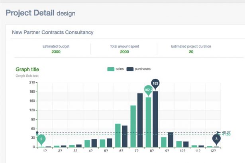245x163 pixels.
Task: Click the average line arrowhead near 48.07
Action: click(218, 132)
